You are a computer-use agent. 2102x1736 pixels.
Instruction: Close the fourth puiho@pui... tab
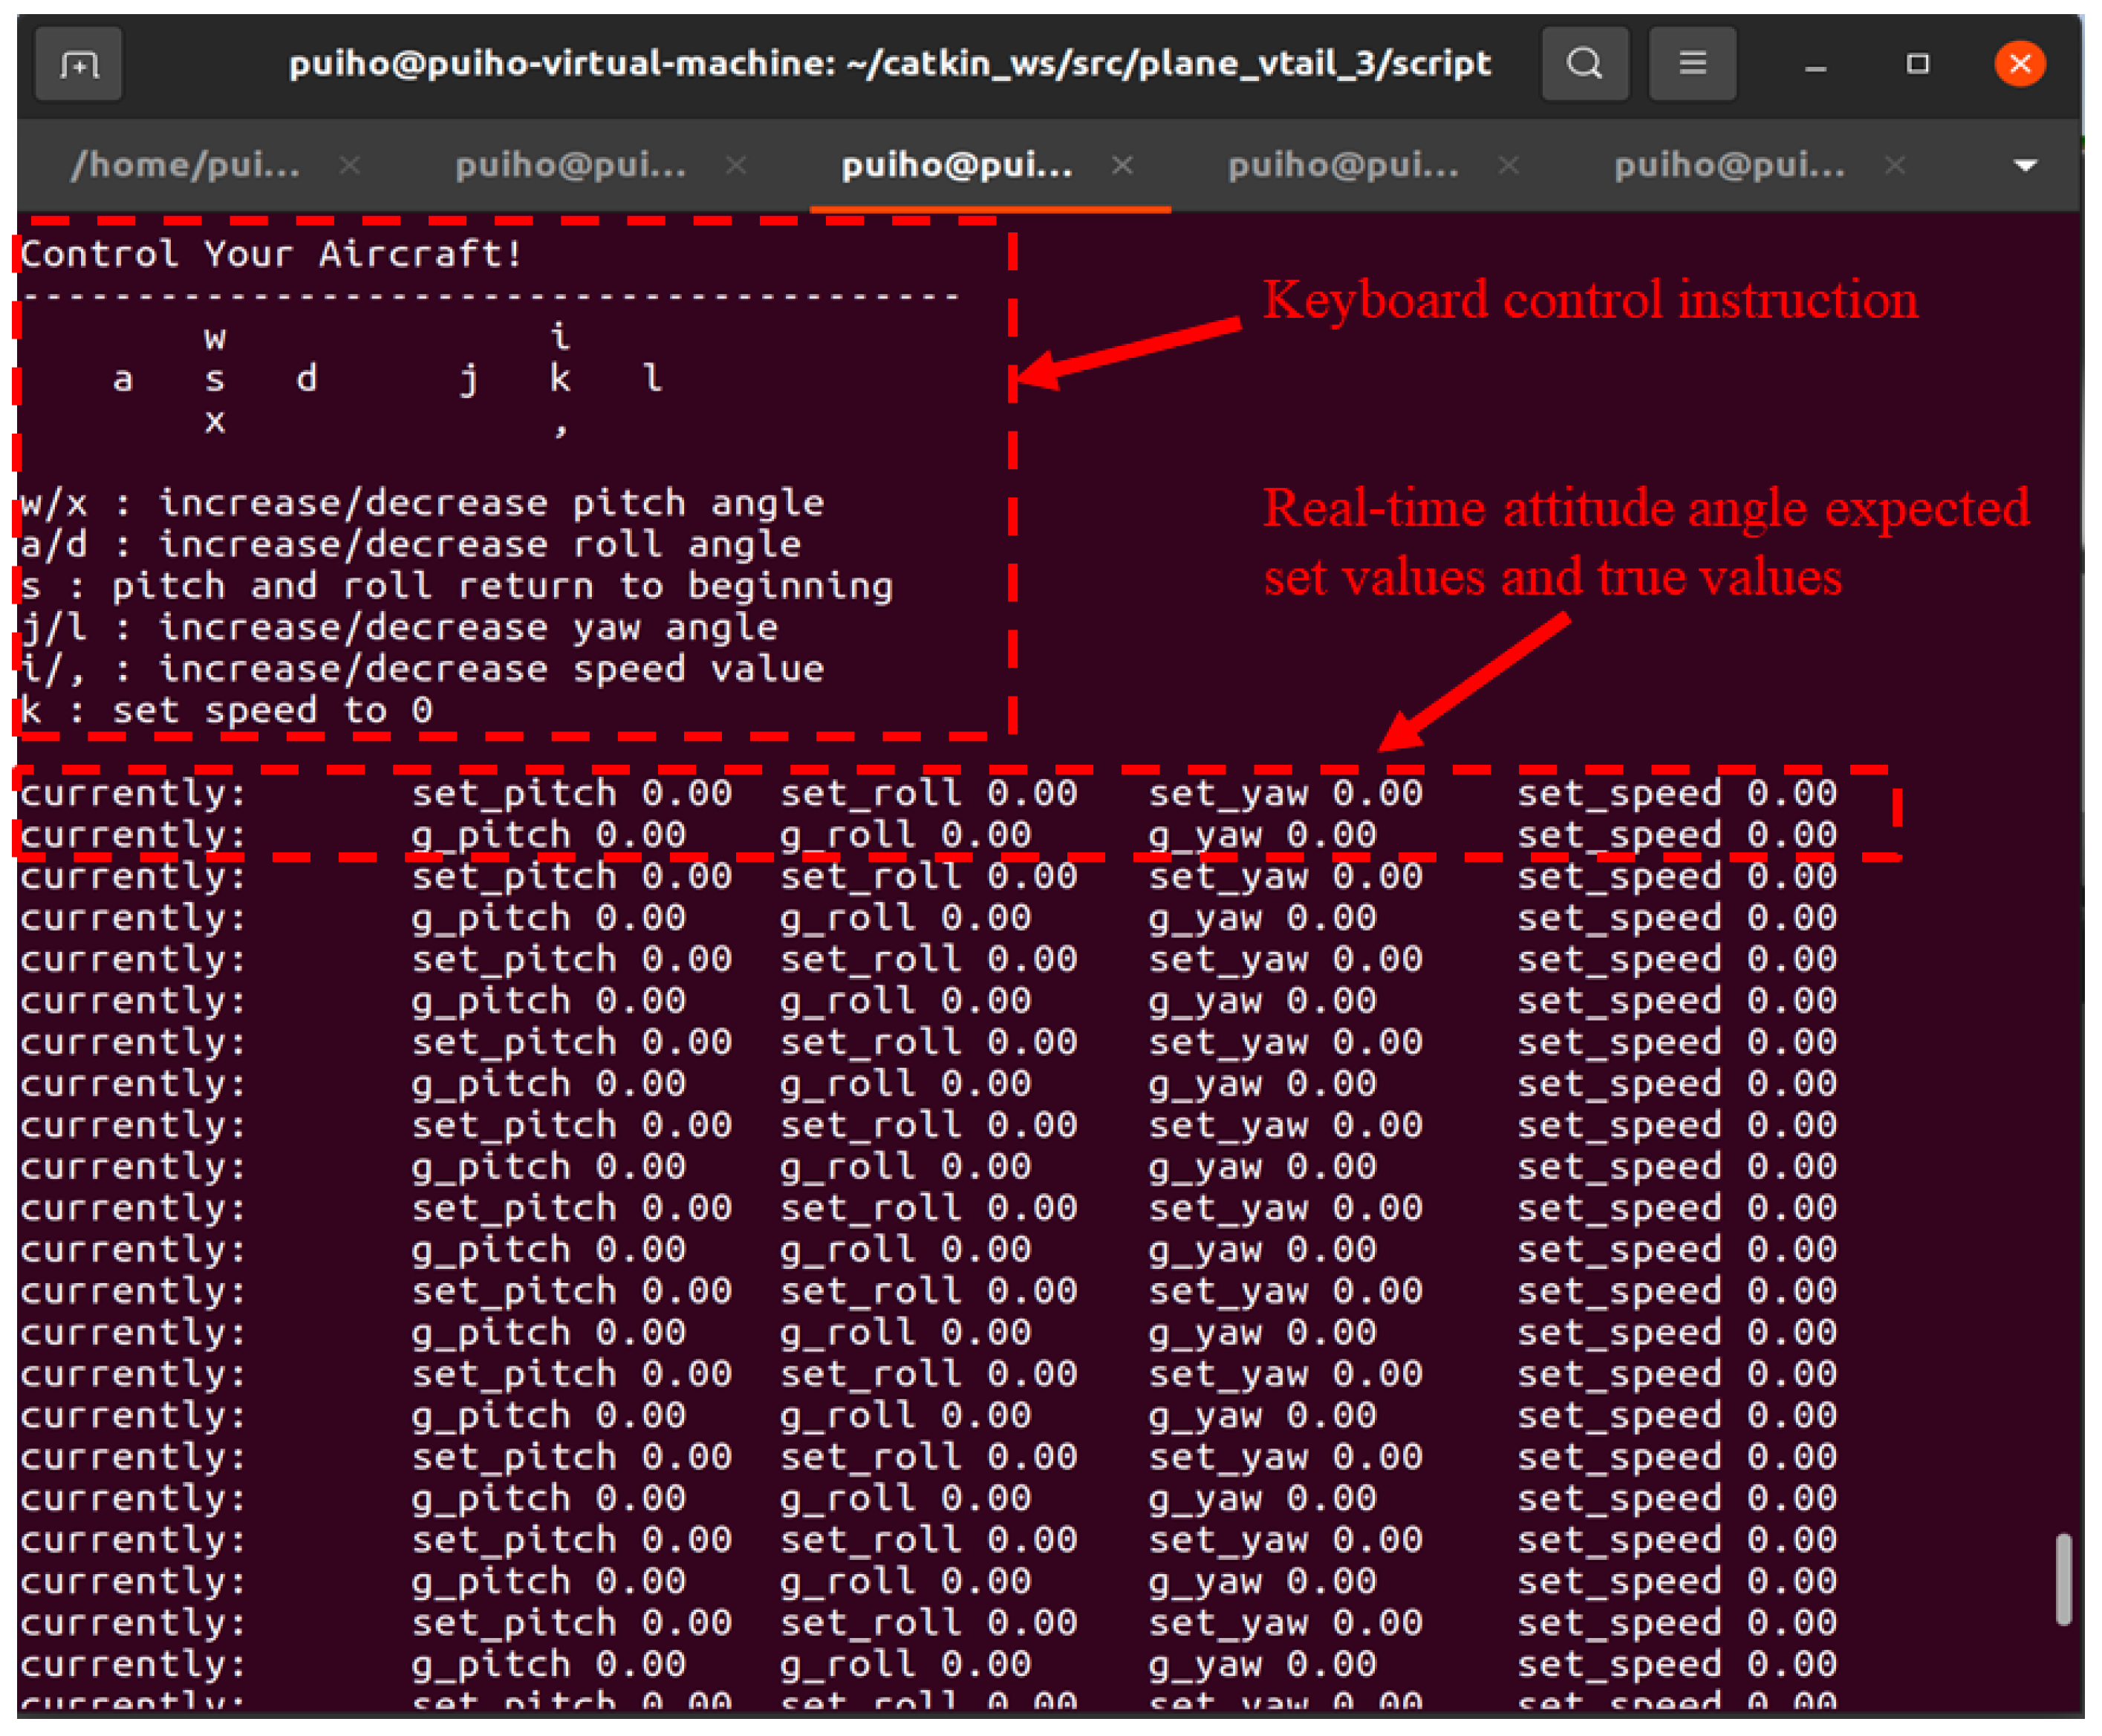coord(1509,165)
